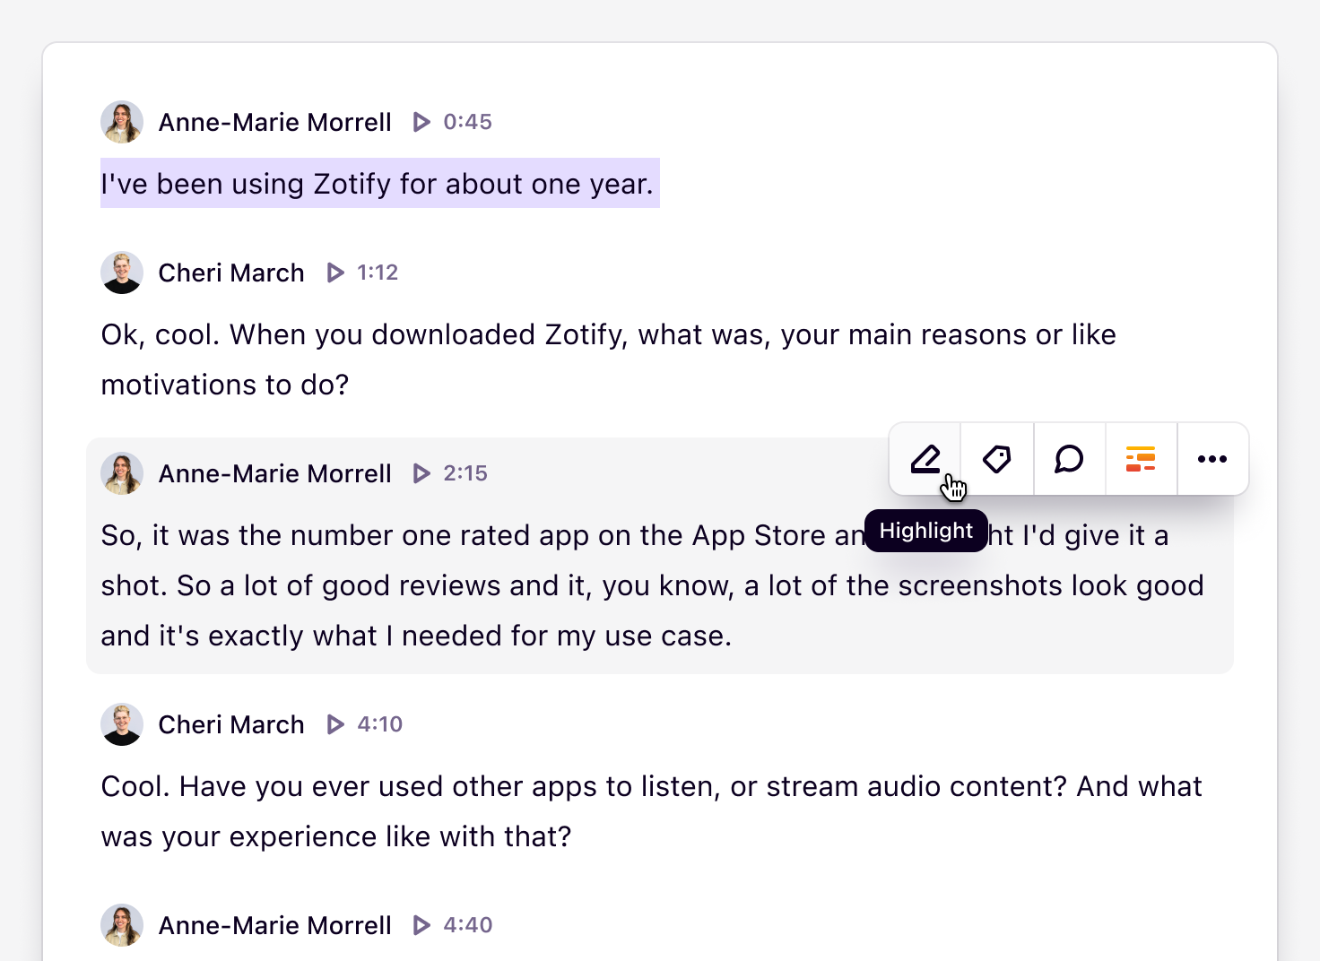Play Cheri March's question at 1:12
Viewport: 1320px width, 961px height.
pos(336,273)
